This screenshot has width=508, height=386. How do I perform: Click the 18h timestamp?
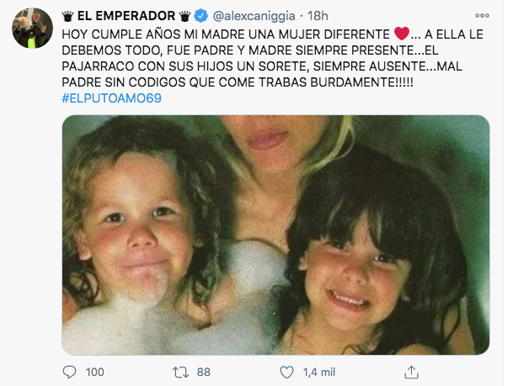pyautogui.click(x=318, y=16)
